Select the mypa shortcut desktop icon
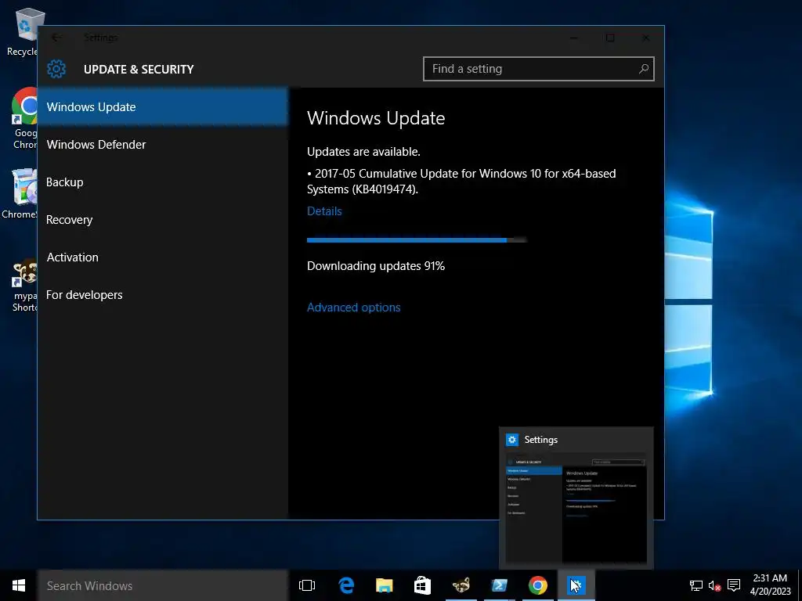 (24, 285)
